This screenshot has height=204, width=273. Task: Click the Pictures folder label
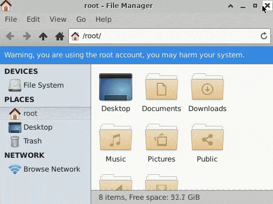click(162, 159)
